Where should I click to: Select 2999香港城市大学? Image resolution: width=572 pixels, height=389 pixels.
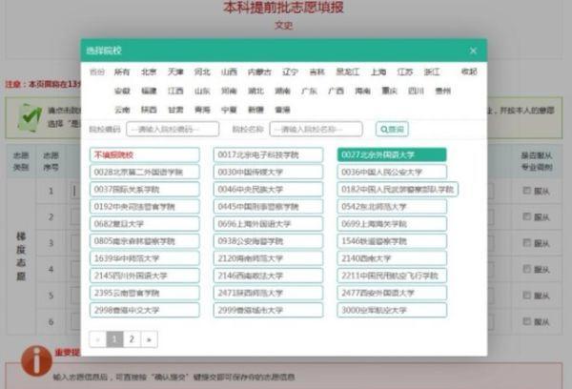point(268,310)
